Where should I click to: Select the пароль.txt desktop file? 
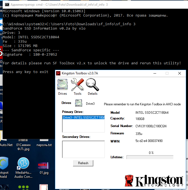tap(44, 143)
